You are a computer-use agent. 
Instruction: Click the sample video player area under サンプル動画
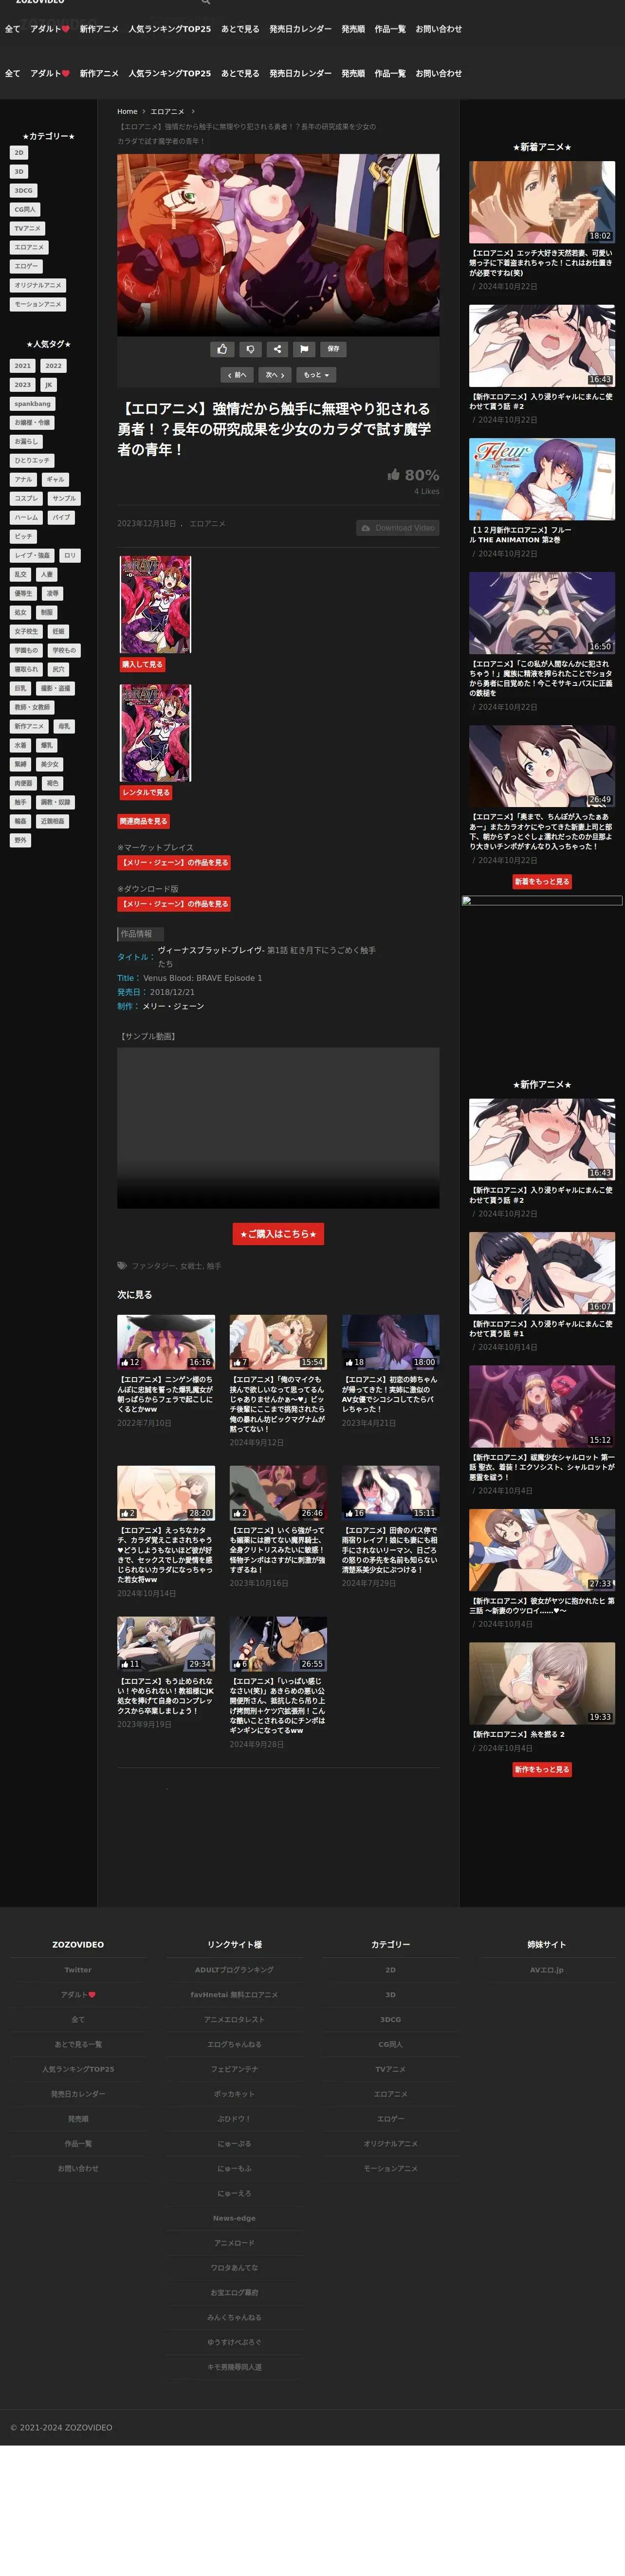click(x=278, y=1128)
